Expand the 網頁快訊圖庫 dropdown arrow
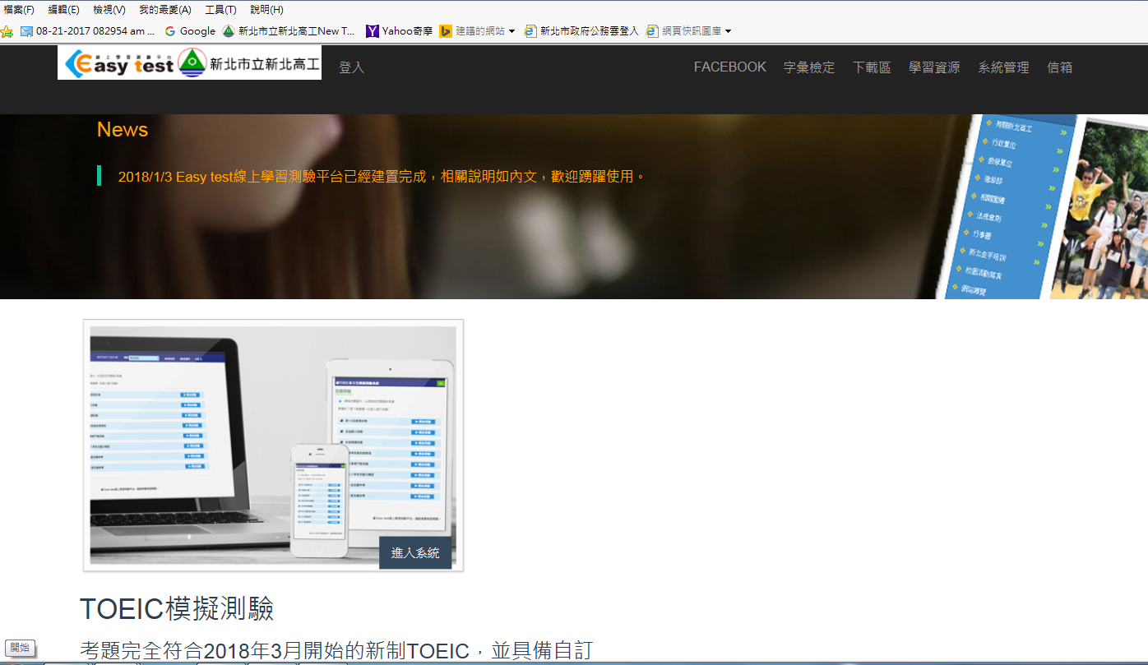Viewport: 1148px width, 665px height. click(x=728, y=31)
